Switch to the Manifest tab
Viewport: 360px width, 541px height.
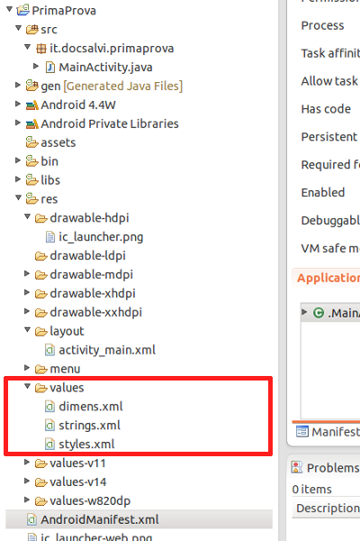tap(328, 432)
